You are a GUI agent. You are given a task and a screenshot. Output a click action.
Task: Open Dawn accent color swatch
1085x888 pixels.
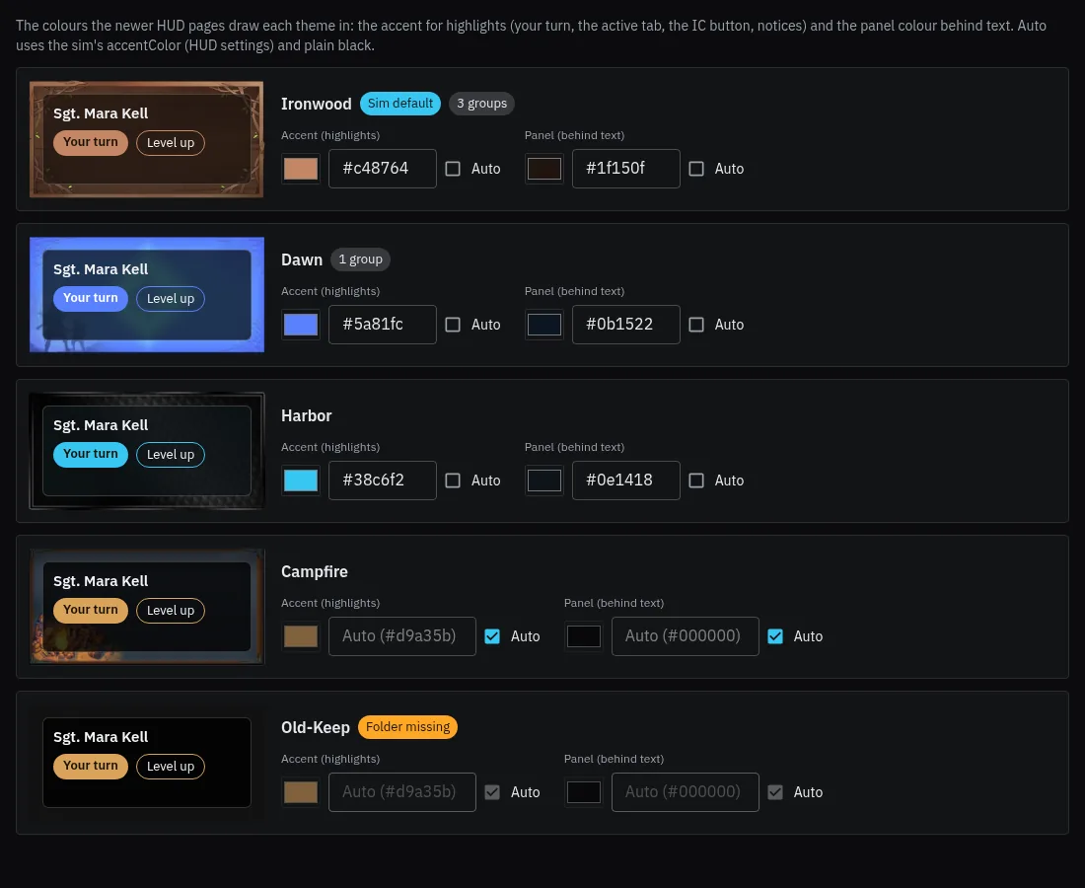point(300,324)
